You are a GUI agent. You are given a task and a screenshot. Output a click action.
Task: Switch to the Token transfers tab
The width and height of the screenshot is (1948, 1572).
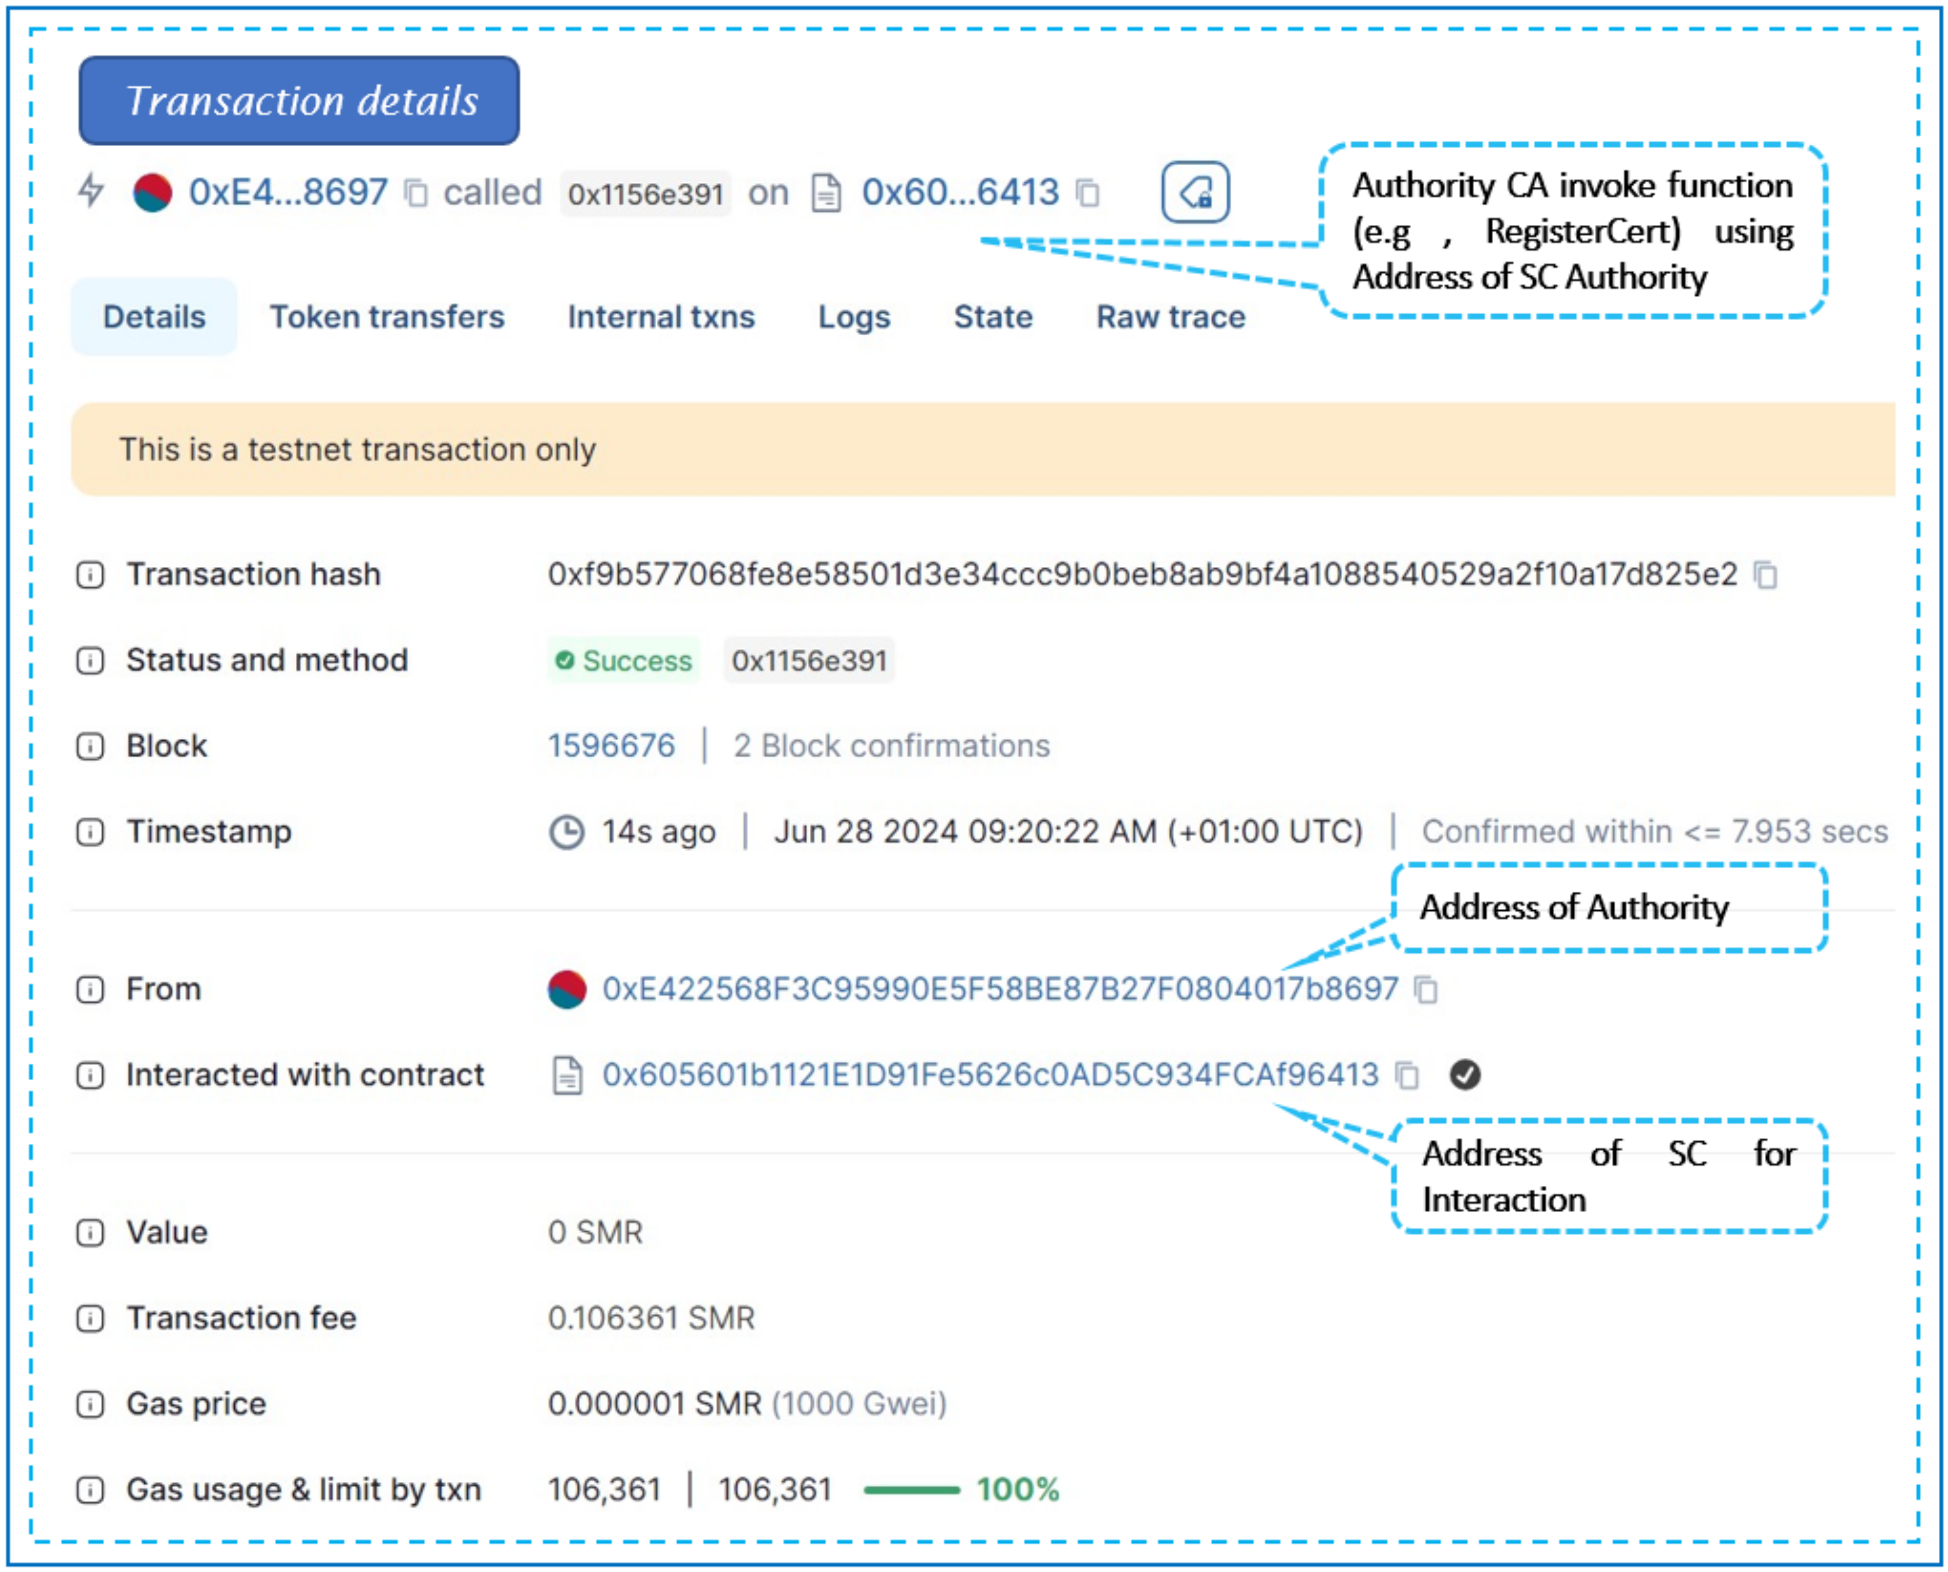coord(386,317)
